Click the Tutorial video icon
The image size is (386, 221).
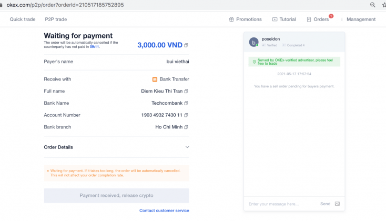(x=275, y=19)
